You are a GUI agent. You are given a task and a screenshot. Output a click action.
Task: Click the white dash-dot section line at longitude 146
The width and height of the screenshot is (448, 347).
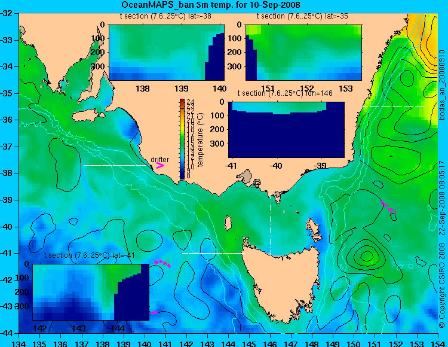coord(270,221)
